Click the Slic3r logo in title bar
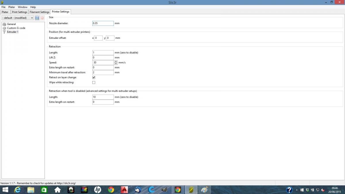This screenshot has width=345, height=194. point(2,2)
